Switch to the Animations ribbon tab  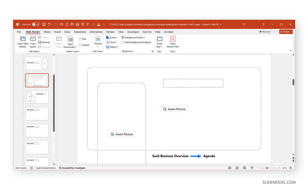pyautogui.click(x=96, y=32)
